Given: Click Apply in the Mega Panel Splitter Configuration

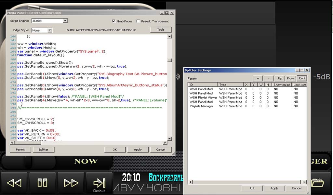Looking at the screenshot, I should (138, 149).
